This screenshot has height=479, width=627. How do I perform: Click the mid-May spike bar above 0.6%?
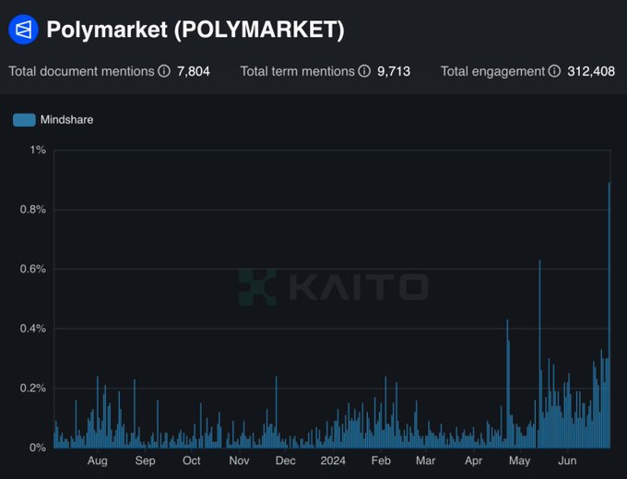pyautogui.click(x=539, y=353)
